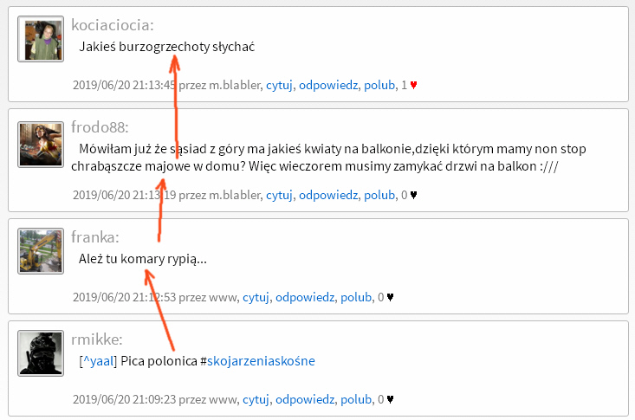Viewport: 635px width, 420px height.
Task: Open rmikke's dark statue avatar
Action: 41,353
